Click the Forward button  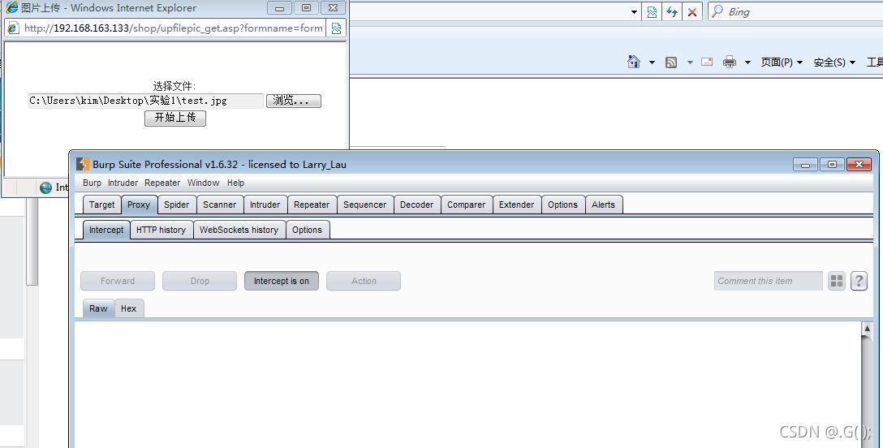click(x=118, y=281)
